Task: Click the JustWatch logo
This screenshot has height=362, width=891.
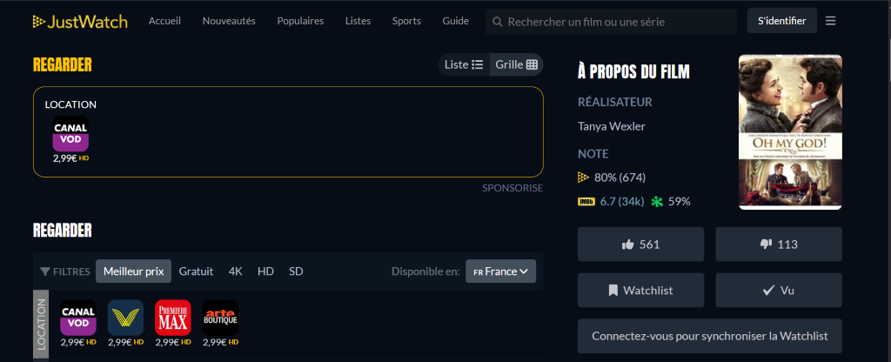Action: [x=80, y=21]
